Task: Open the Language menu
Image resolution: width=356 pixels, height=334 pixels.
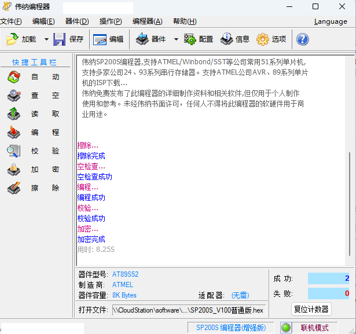Action: [331, 21]
